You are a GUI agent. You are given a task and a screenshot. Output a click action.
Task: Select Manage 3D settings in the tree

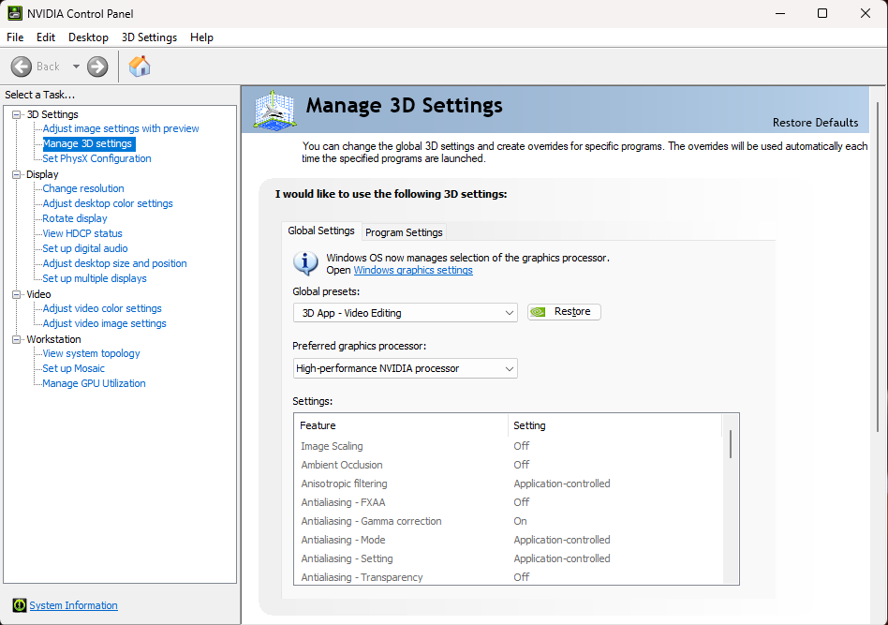[x=88, y=144]
